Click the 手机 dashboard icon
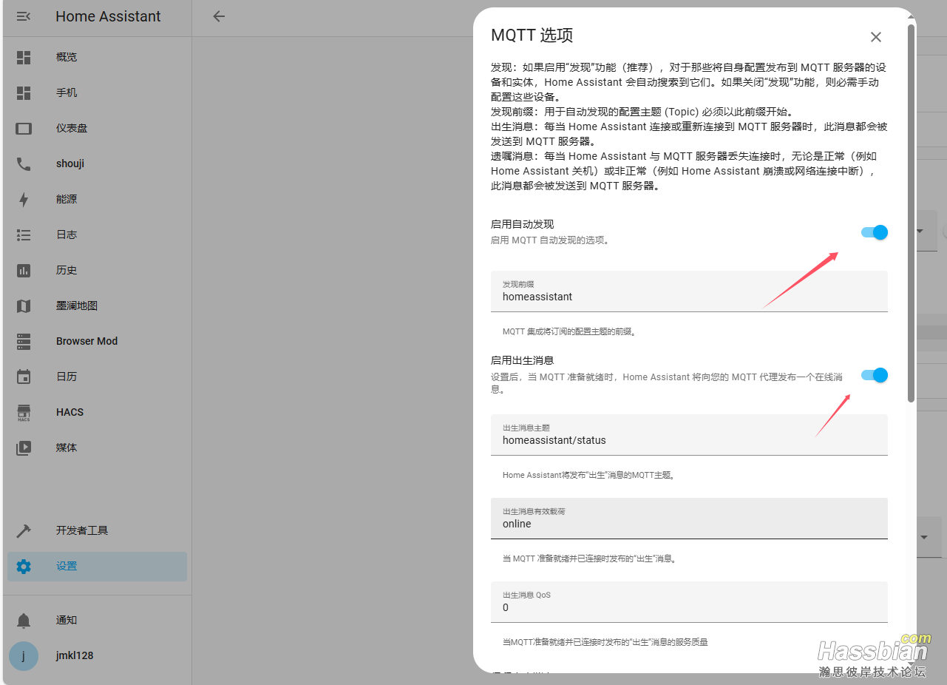The image size is (947, 685). click(24, 92)
